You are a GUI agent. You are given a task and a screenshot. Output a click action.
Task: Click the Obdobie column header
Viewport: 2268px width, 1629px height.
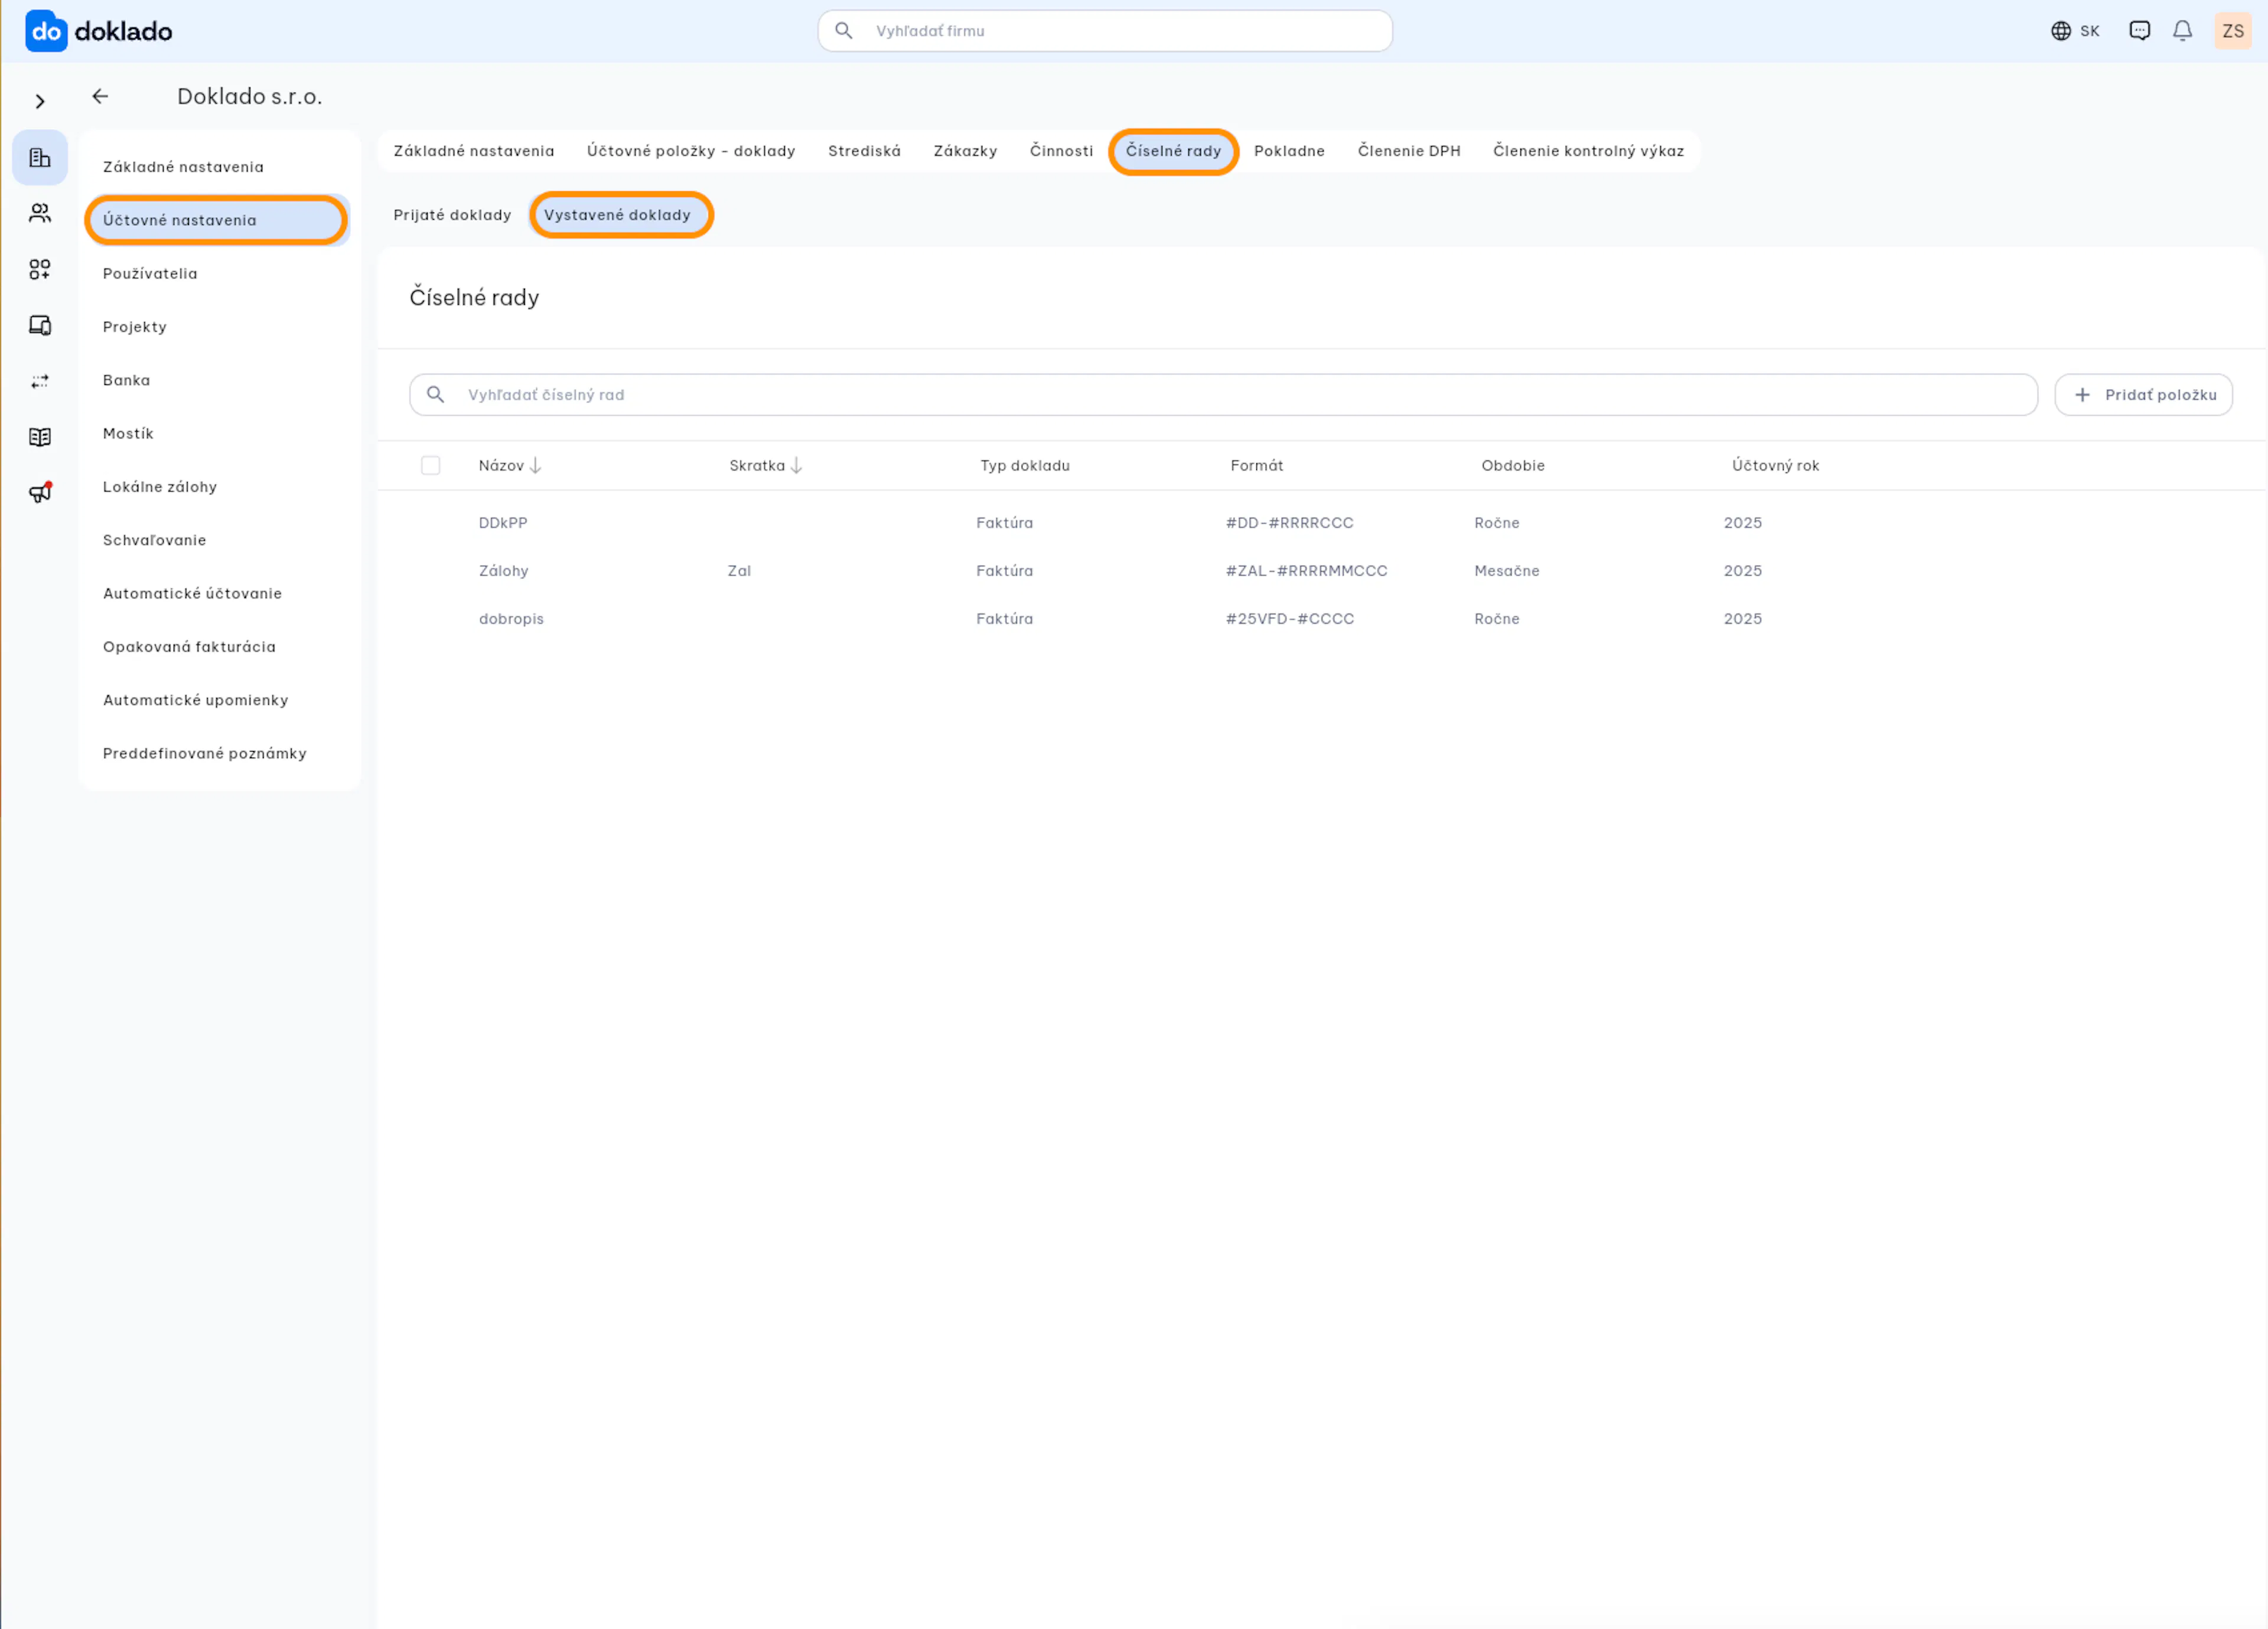1513,466
